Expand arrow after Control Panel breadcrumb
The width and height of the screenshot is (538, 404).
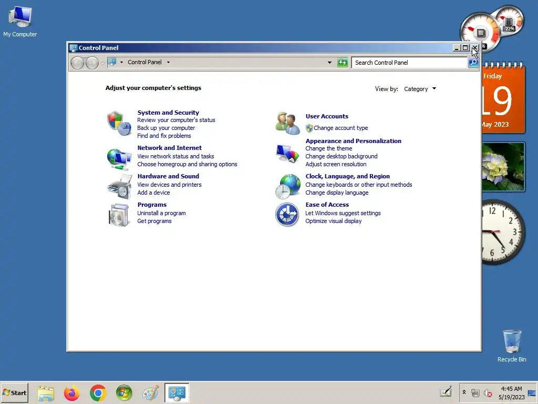coord(168,62)
